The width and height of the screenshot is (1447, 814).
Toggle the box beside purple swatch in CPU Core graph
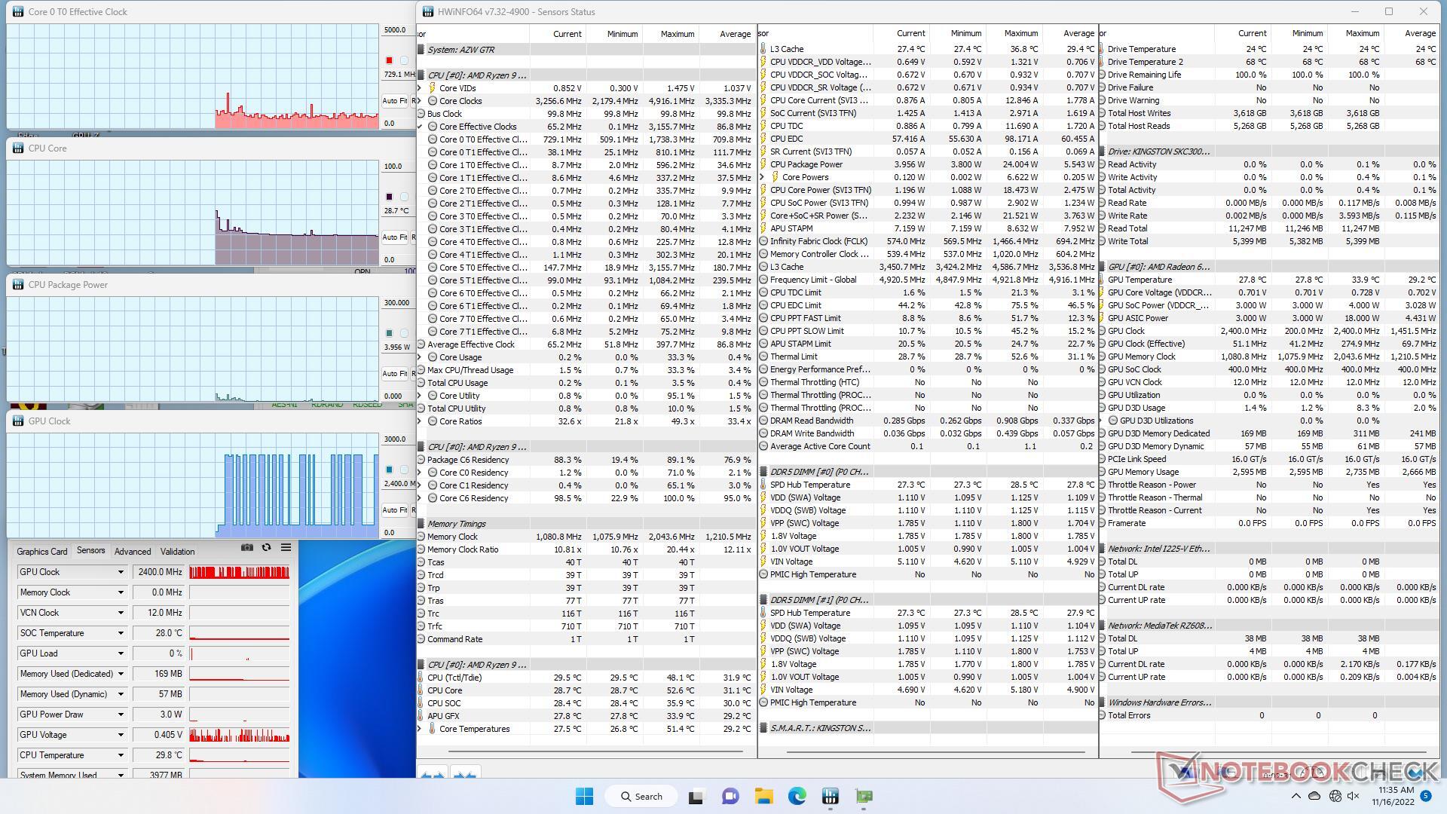404,197
